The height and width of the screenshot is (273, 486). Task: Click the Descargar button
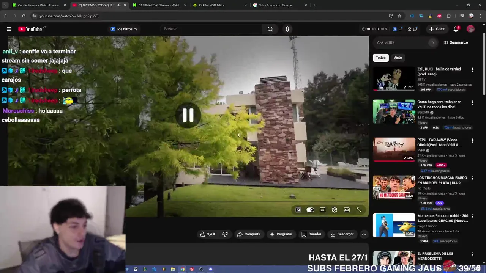342,234
